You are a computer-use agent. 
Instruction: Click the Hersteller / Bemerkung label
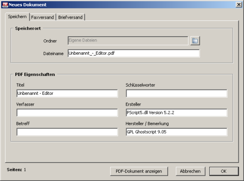point(147,124)
